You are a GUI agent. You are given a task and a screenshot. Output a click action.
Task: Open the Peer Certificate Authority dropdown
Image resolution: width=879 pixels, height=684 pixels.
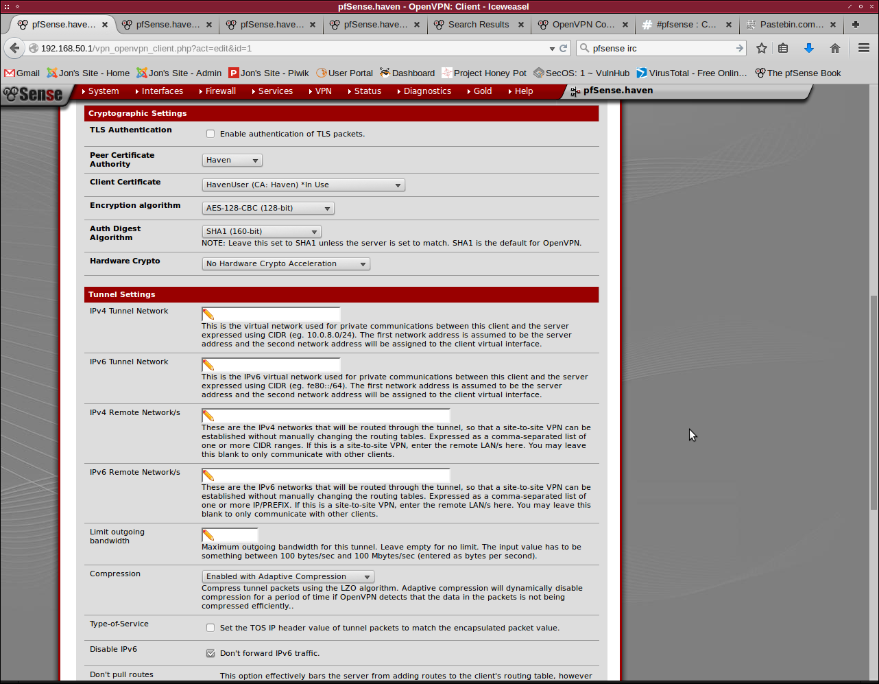point(232,160)
